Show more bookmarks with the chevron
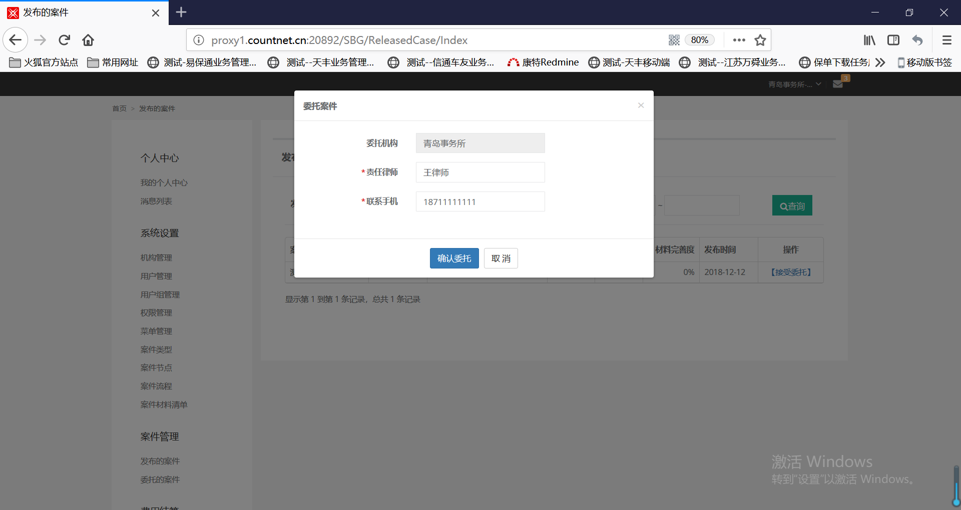961x510 pixels. 880,62
